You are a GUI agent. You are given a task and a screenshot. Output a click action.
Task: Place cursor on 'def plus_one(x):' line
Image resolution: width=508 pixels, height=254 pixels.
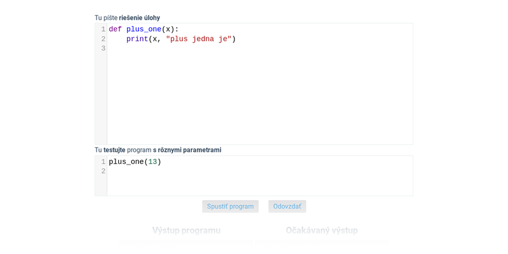144,29
